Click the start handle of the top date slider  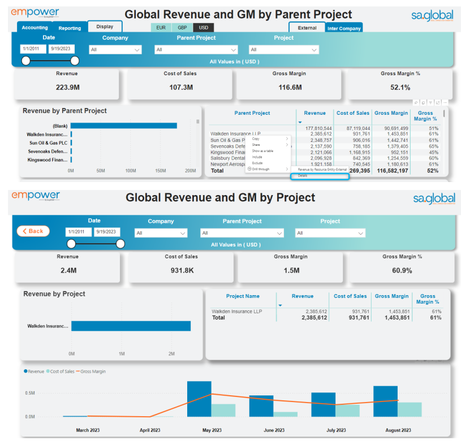tap(26, 61)
